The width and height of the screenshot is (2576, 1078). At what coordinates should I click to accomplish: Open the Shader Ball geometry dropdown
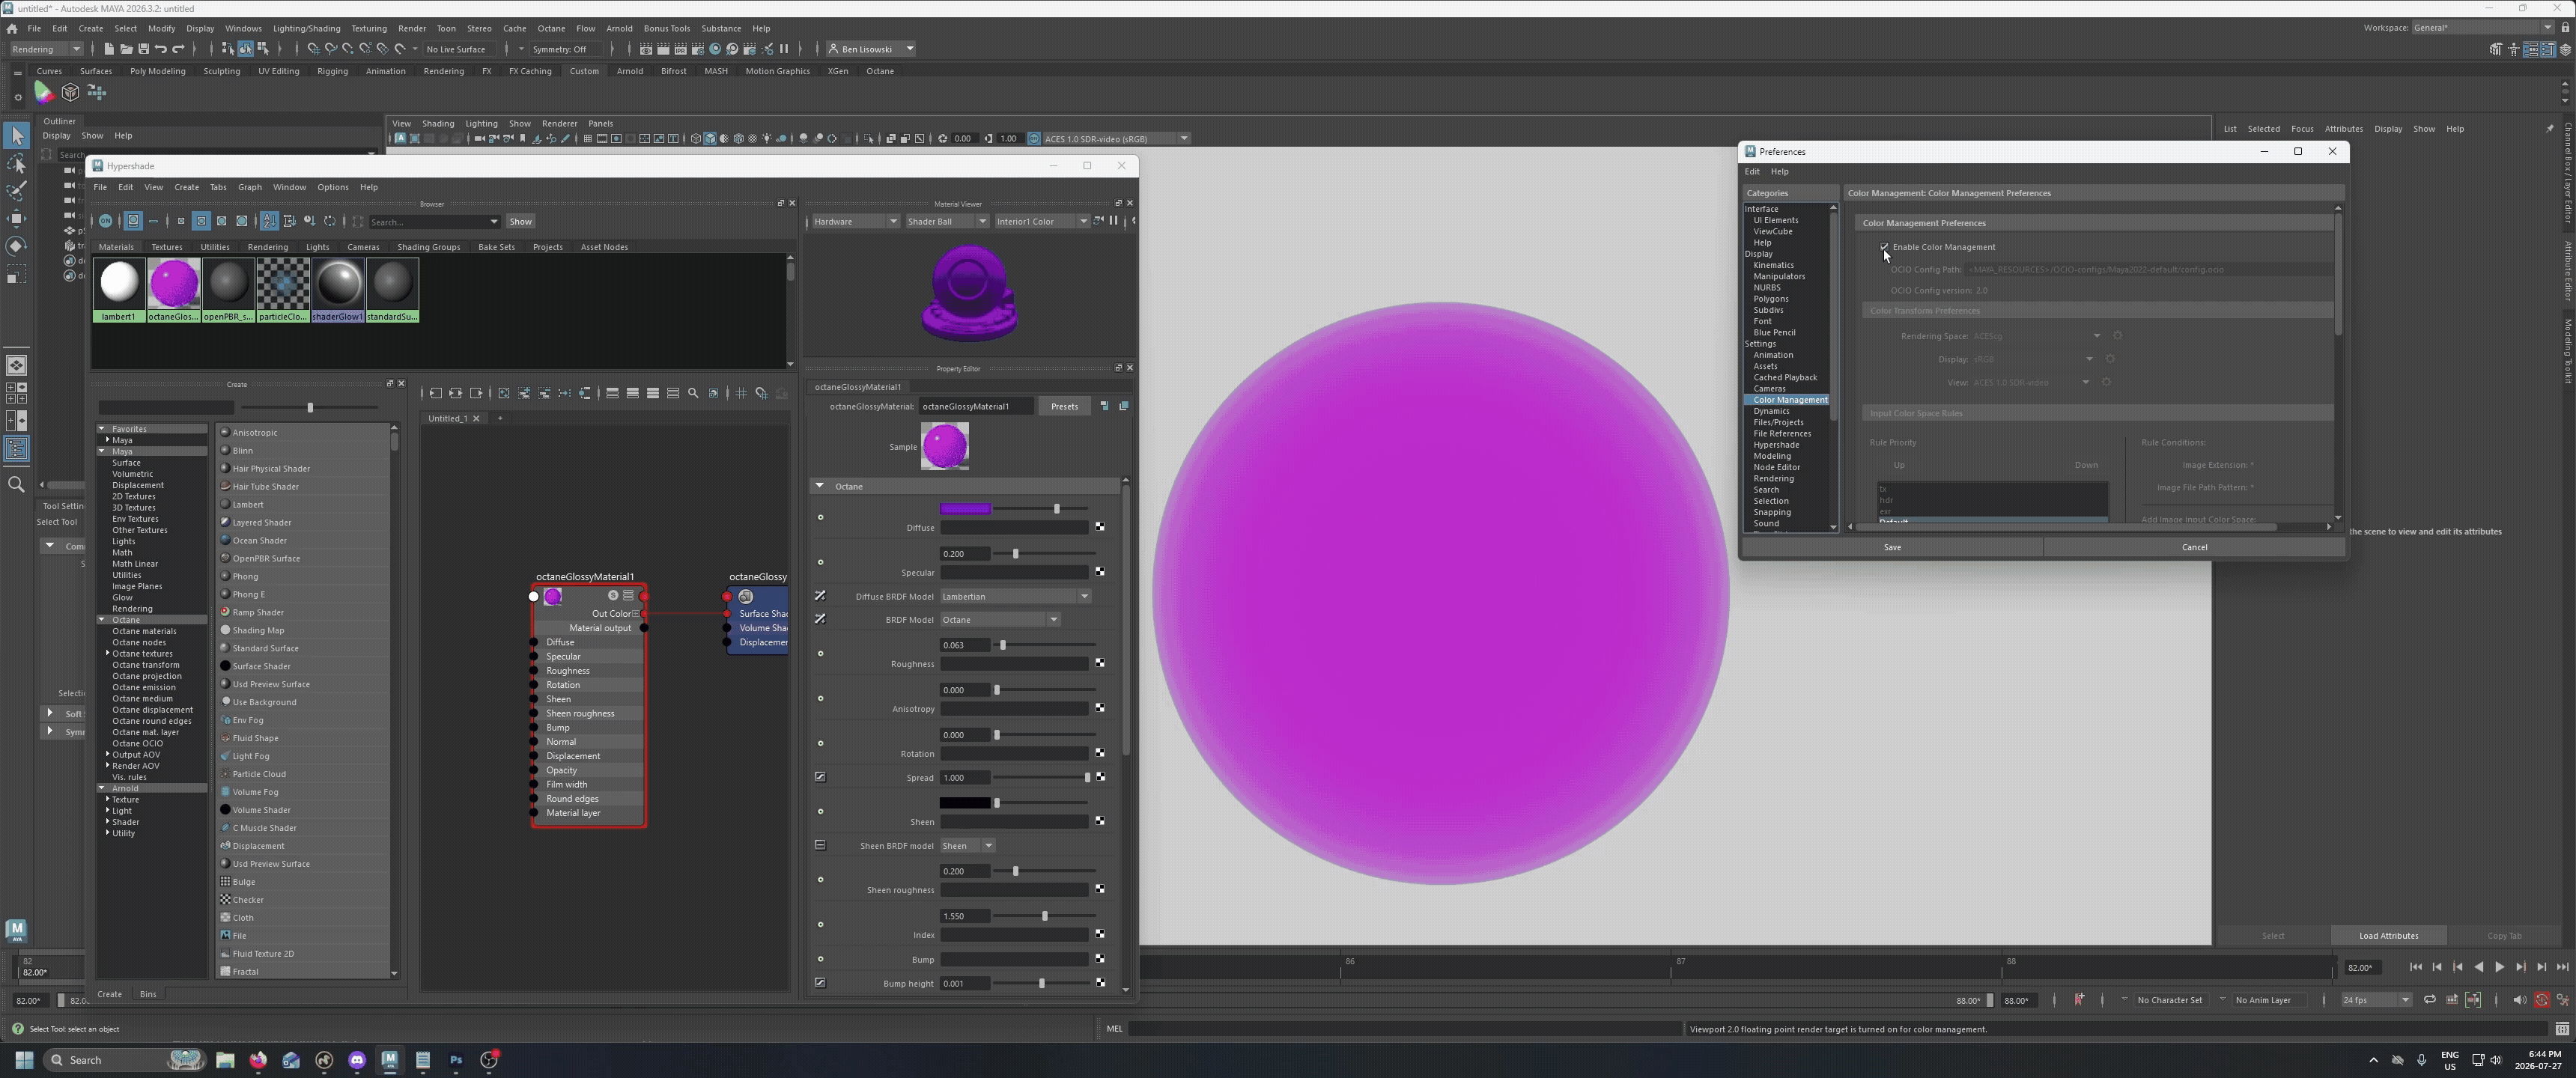pyautogui.click(x=947, y=221)
